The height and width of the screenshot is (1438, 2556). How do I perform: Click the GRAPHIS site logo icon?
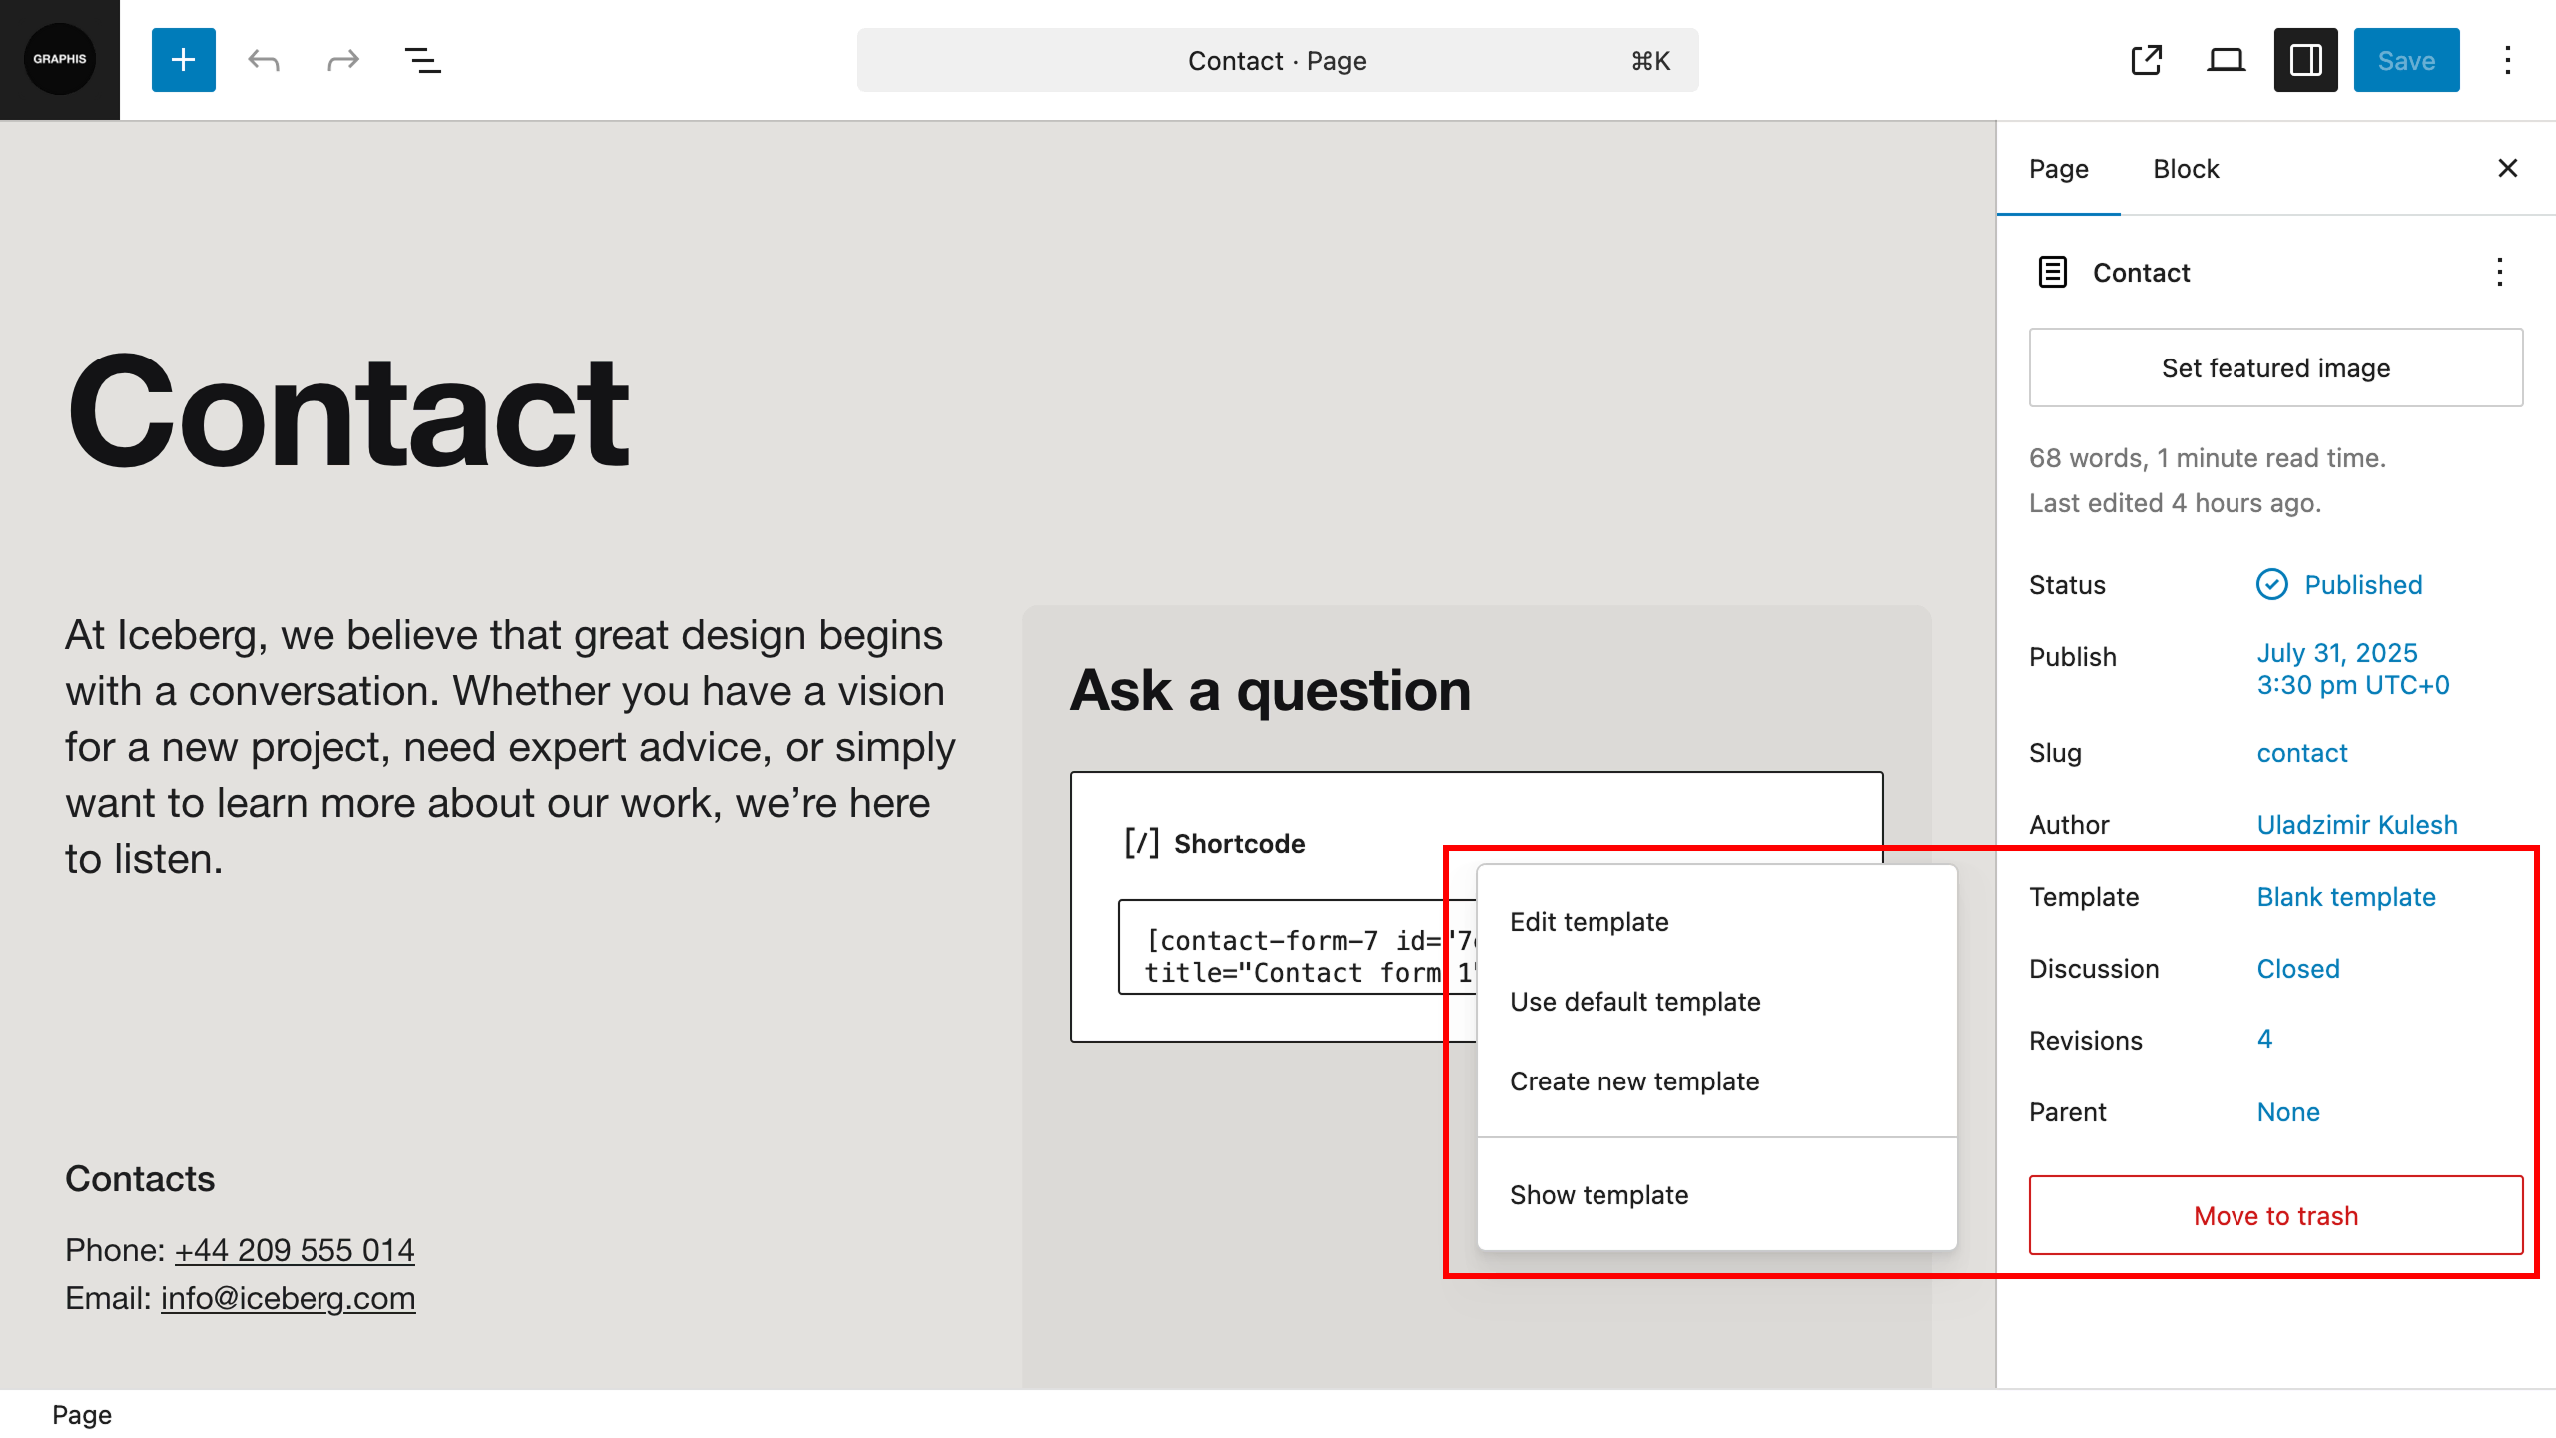60,60
